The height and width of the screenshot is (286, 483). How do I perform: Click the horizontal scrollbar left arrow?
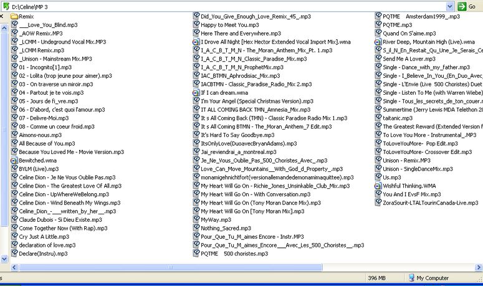pyautogui.click(x=14, y=267)
